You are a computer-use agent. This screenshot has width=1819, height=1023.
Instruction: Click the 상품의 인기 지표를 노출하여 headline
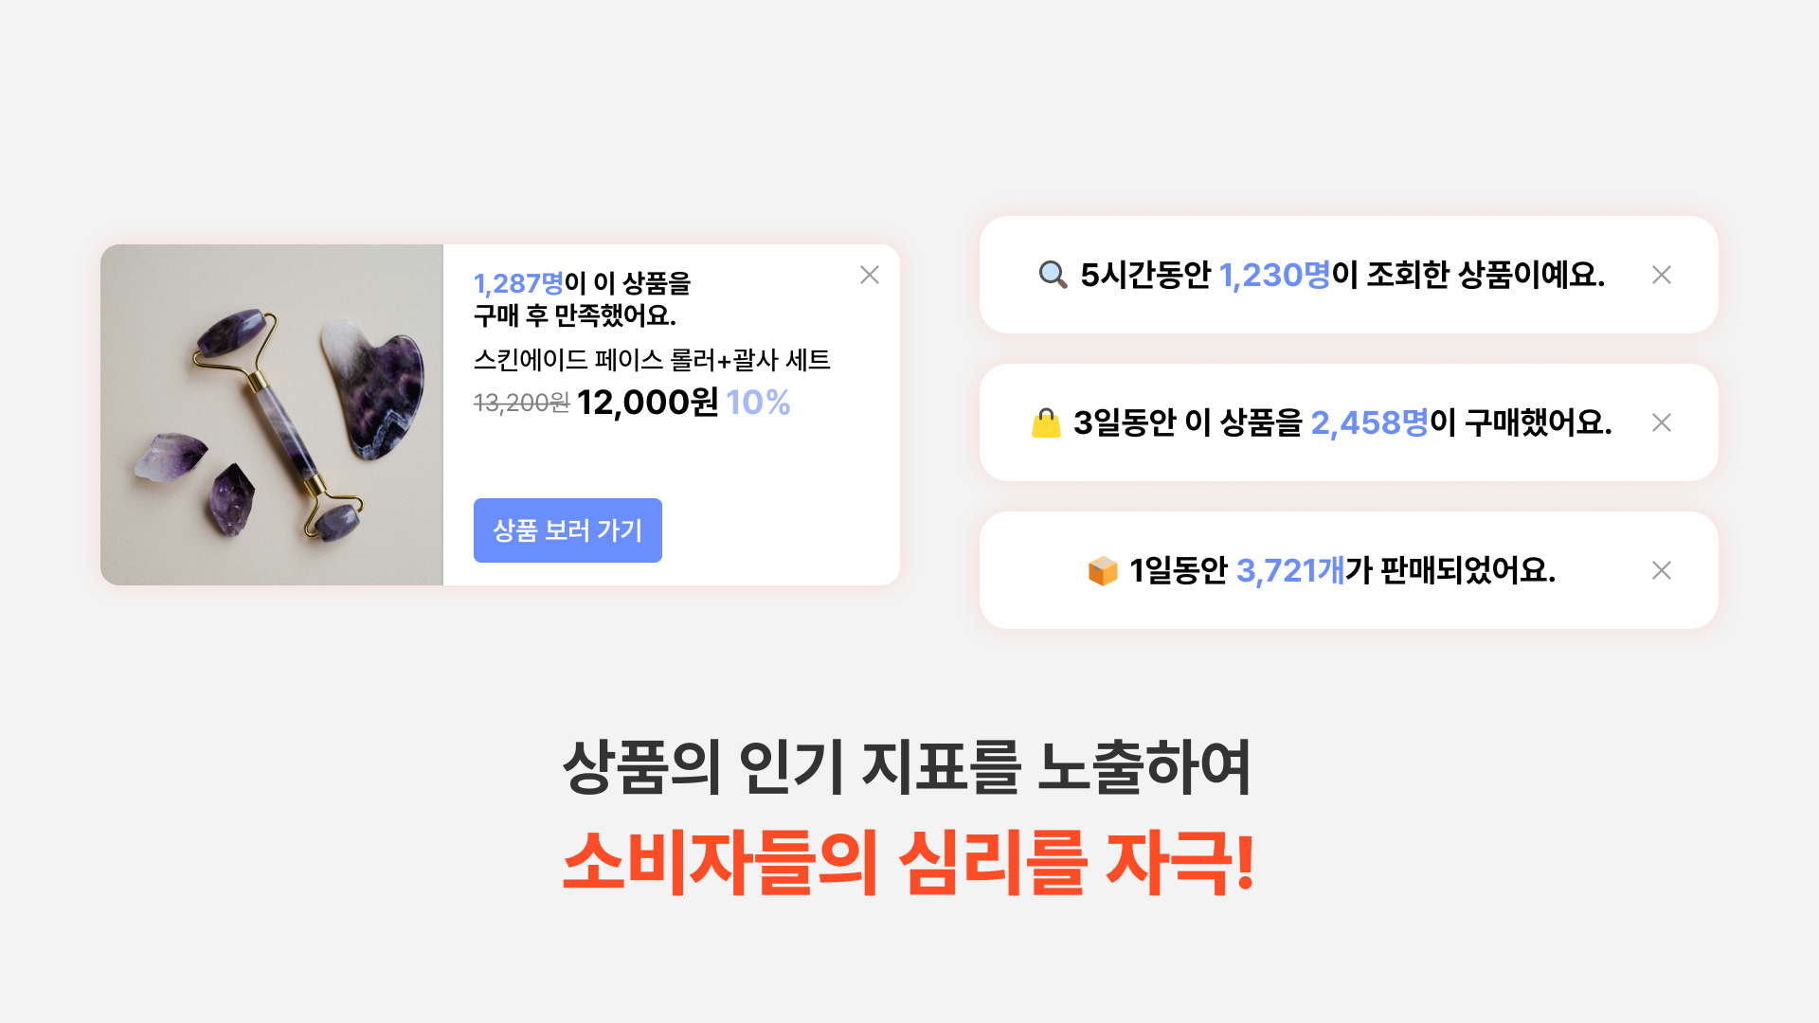click(908, 767)
